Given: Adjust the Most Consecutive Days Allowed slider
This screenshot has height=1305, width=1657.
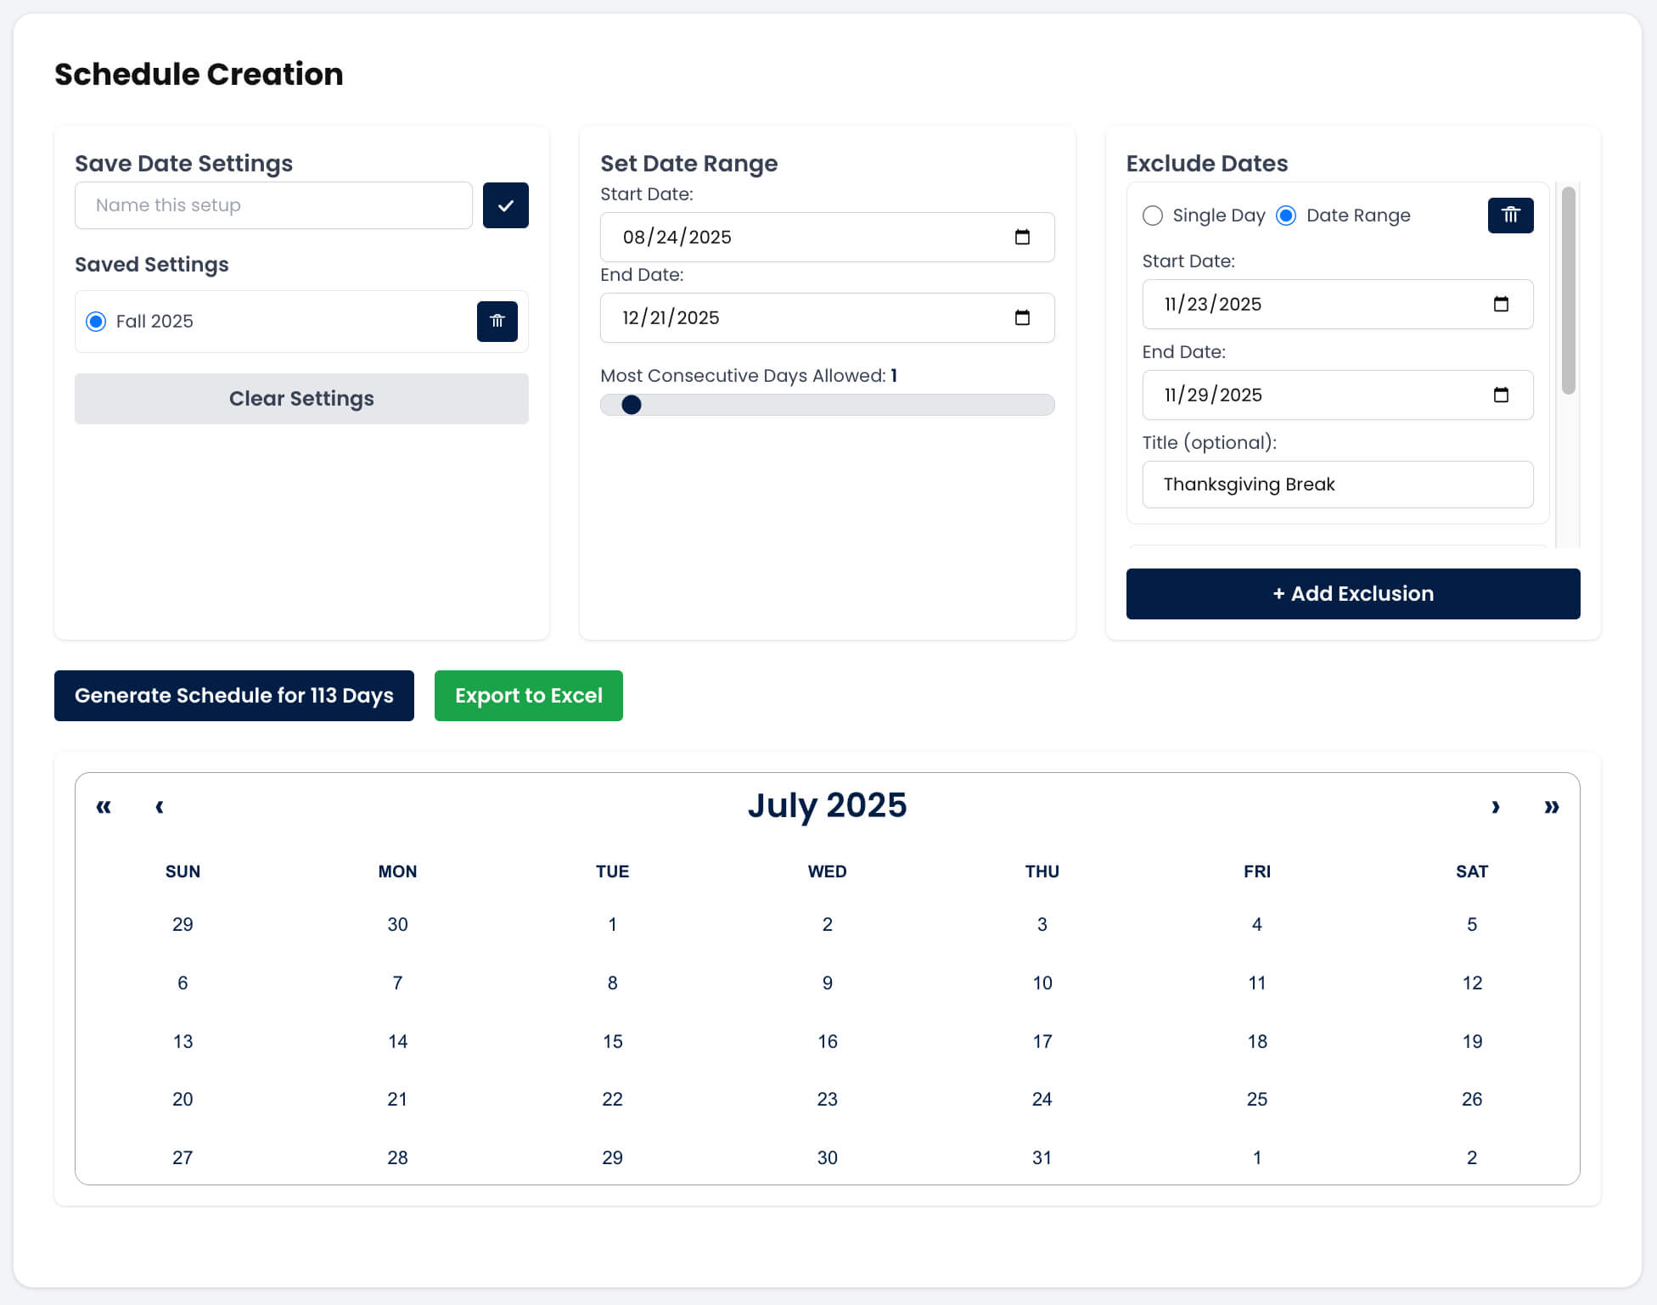Looking at the screenshot, I should [631, 405].
